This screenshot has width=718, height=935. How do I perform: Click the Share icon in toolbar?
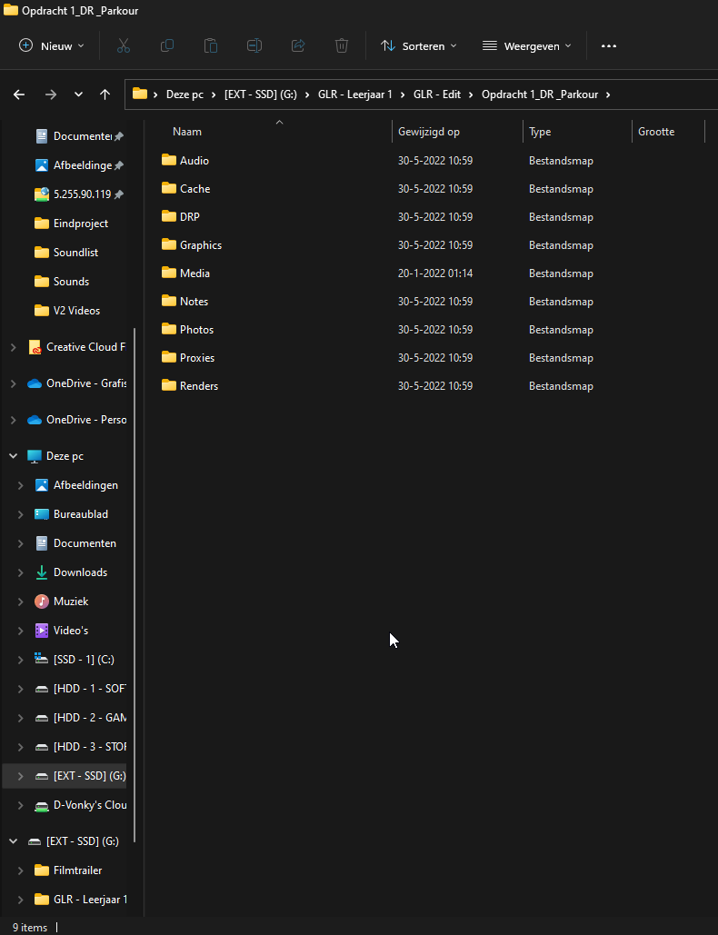click(298, 45)
